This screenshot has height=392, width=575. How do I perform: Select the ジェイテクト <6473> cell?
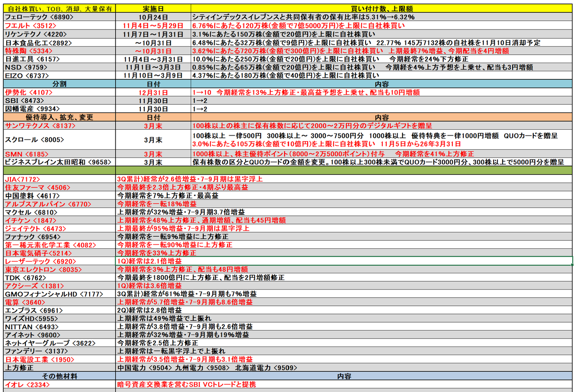coord(59,228)
